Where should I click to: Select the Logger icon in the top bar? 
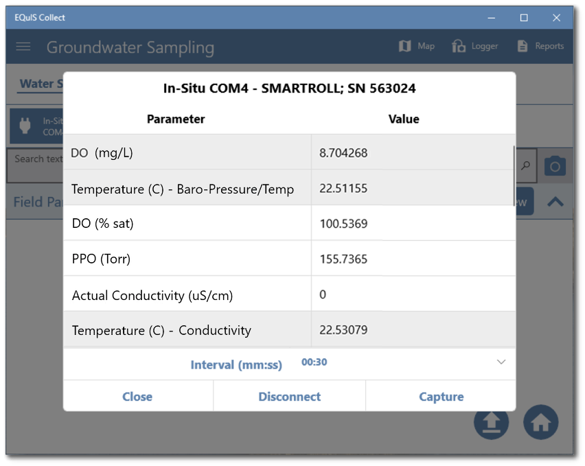[x=474, y=46]
